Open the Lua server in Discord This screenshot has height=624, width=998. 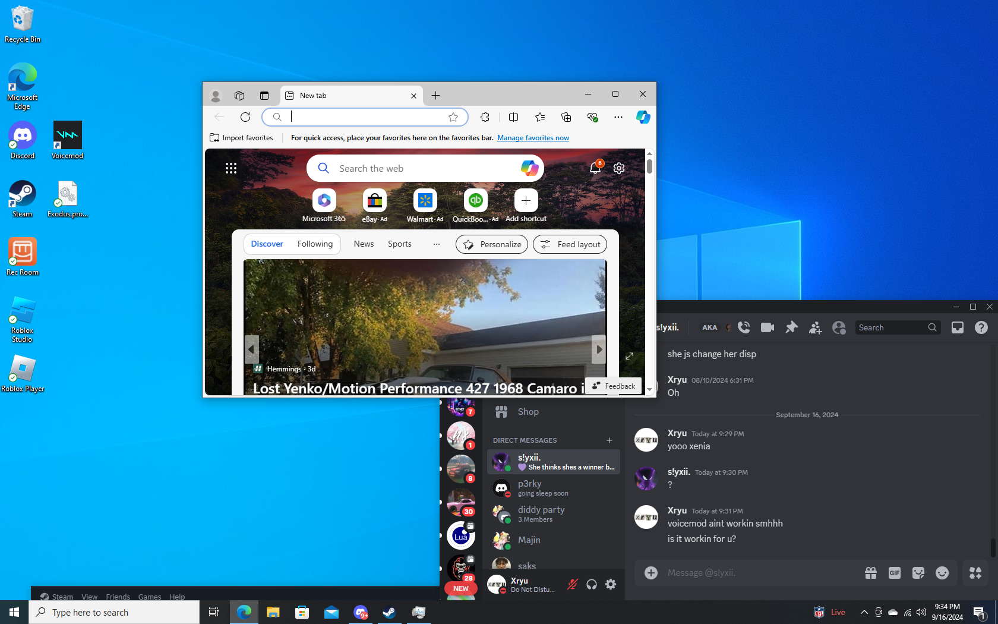461,535
